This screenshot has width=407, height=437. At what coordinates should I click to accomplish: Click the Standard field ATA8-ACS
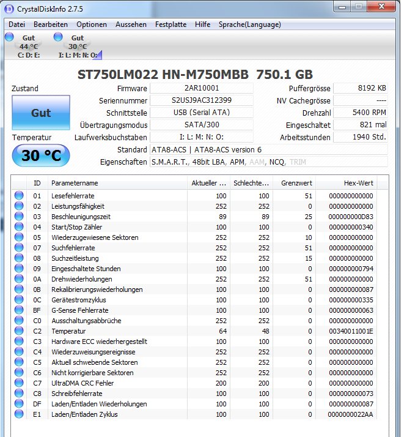click(x=269, y=150)
